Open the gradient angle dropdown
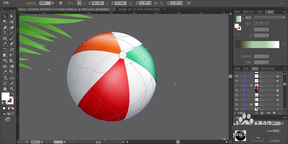The image size is (288, 144). coord(268,30)
